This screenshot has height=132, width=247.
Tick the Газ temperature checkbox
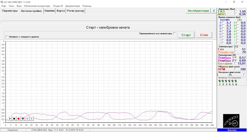point(236,49)
